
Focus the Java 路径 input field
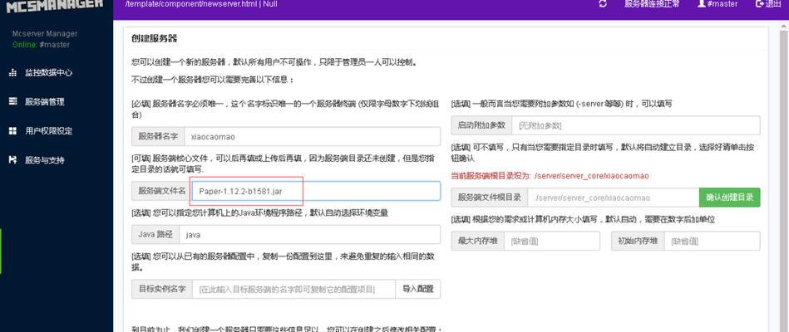pos(309,235)
